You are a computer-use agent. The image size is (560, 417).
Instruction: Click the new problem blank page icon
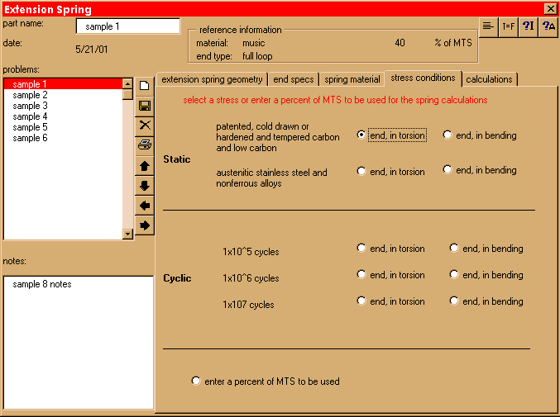(145, 85)
